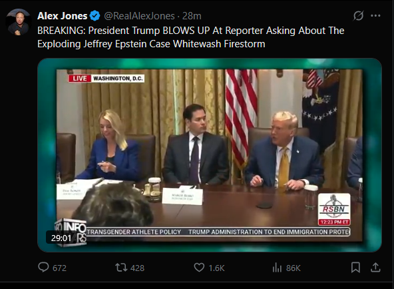
Task: Open view analytics bar-chart icon
Action: (x=277, y=268)
